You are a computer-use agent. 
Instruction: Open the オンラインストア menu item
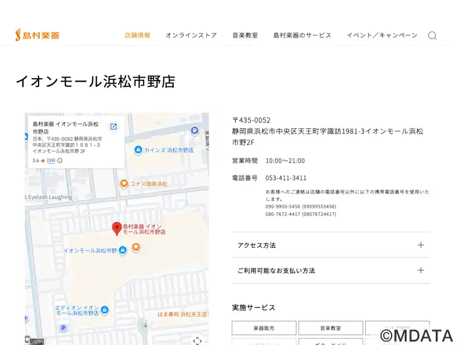pos(191,35)
